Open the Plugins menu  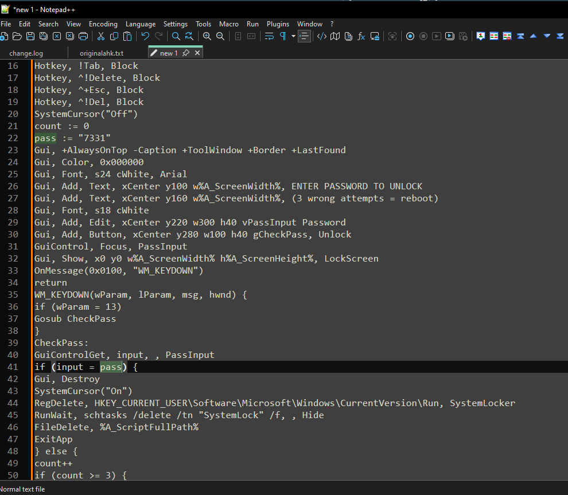[x=278, y=24]
